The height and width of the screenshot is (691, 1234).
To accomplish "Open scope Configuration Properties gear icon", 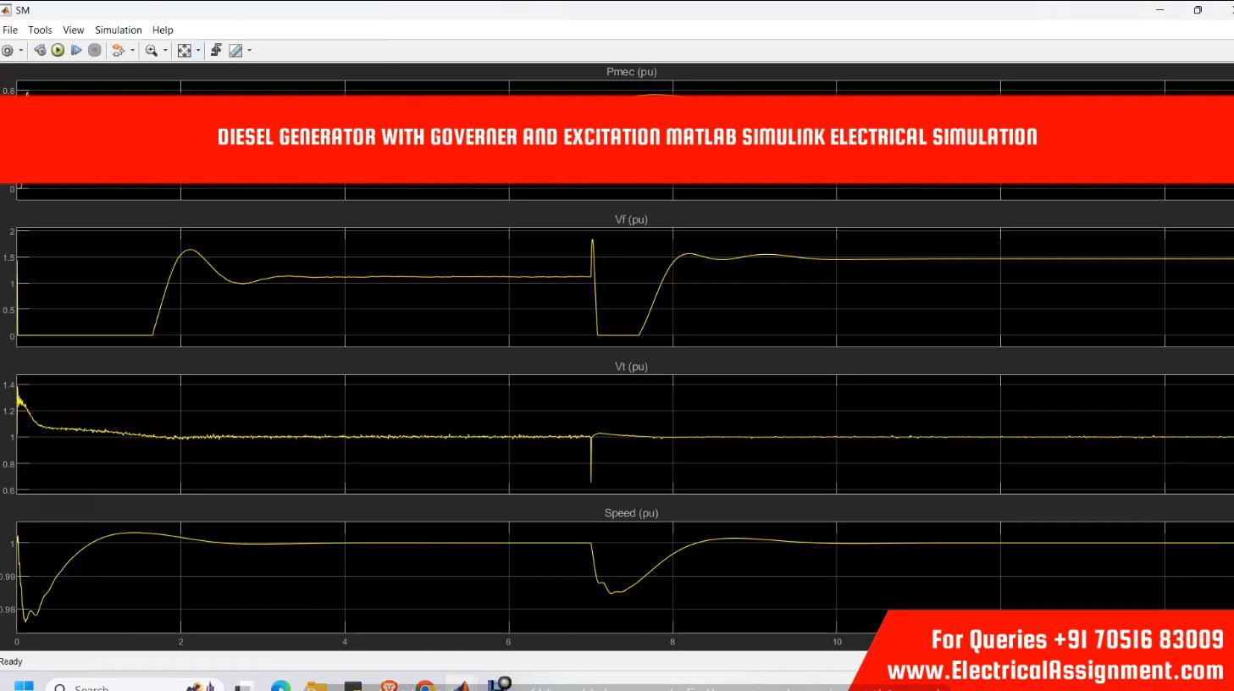I will 8,51.
